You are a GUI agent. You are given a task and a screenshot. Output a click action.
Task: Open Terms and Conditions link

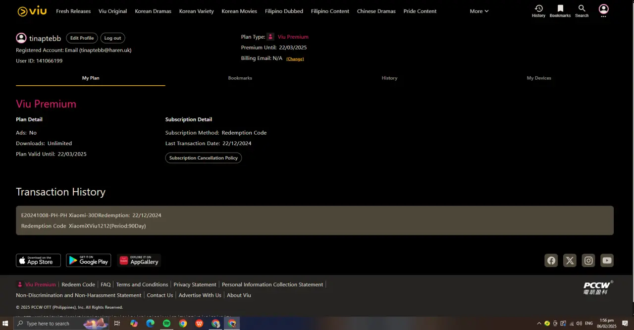tap(142, 284)
